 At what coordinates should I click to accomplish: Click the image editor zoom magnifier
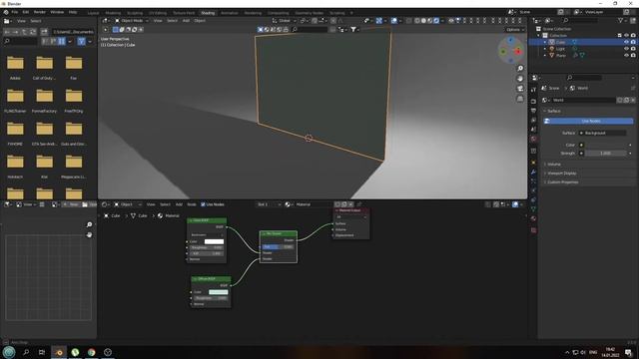[x=89, y=224]
